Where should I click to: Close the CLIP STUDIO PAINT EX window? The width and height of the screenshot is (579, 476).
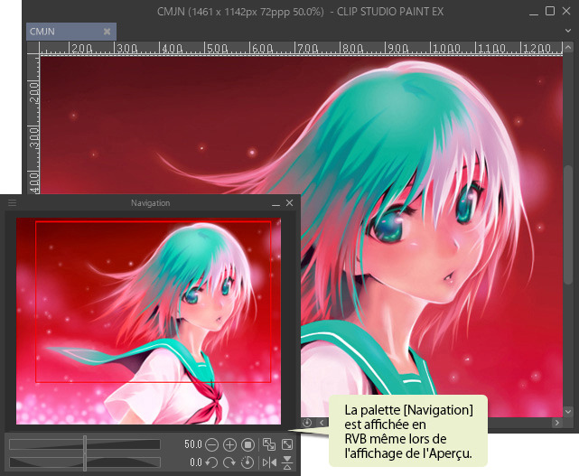click(566, 11)
